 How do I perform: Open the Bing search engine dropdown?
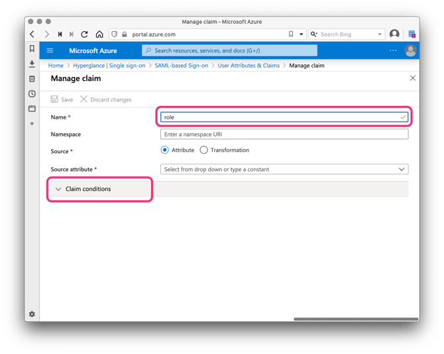click(x=380, y=34)
